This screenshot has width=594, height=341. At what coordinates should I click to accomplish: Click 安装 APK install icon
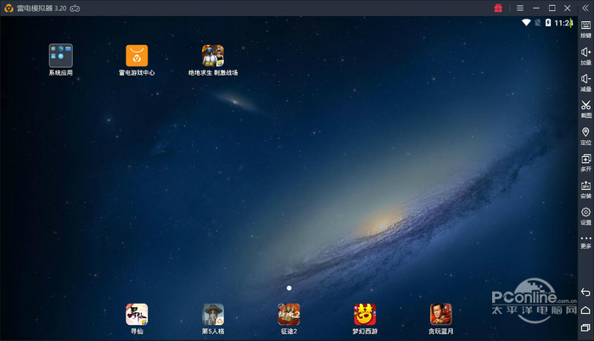tap(586, 189)
